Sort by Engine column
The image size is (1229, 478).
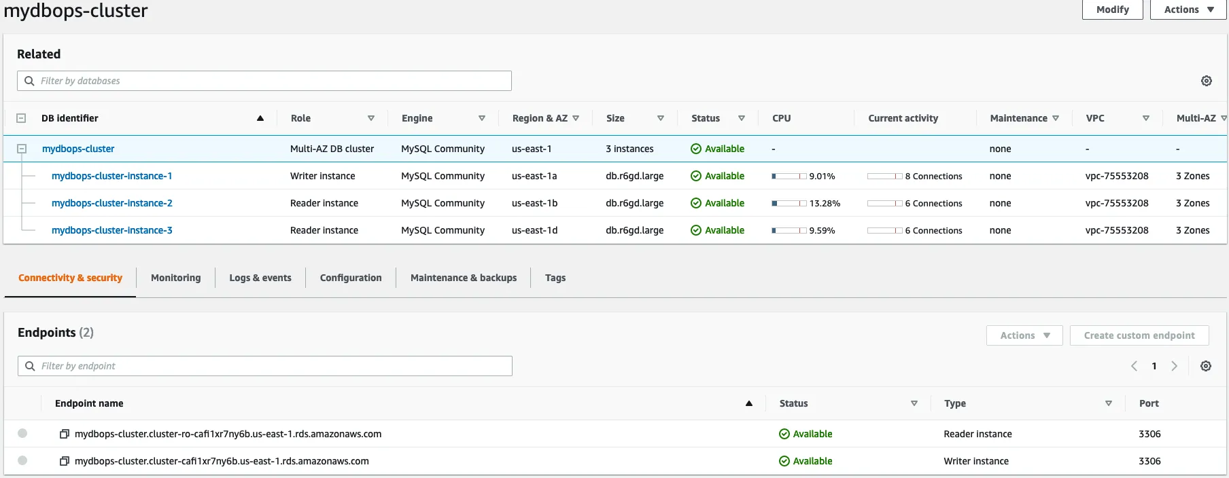(482, 118)
